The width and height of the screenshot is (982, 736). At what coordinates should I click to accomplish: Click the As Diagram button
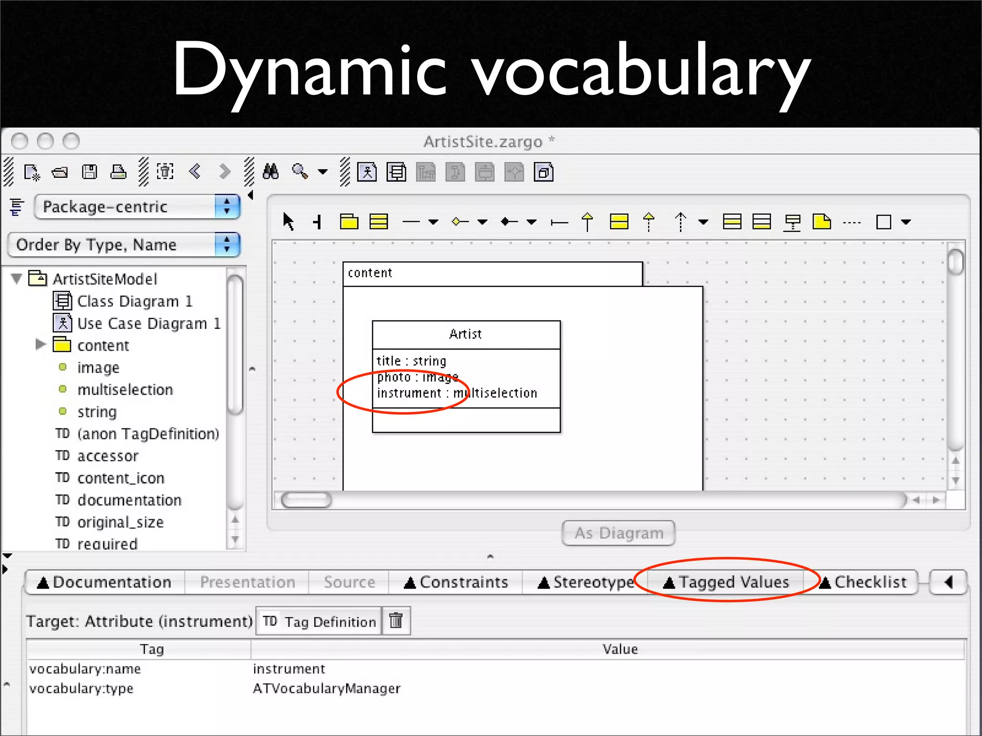point(619,533)
